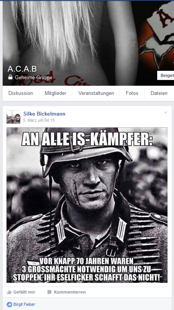Select the Veranstaltungen tab

(x=96, y=93)
